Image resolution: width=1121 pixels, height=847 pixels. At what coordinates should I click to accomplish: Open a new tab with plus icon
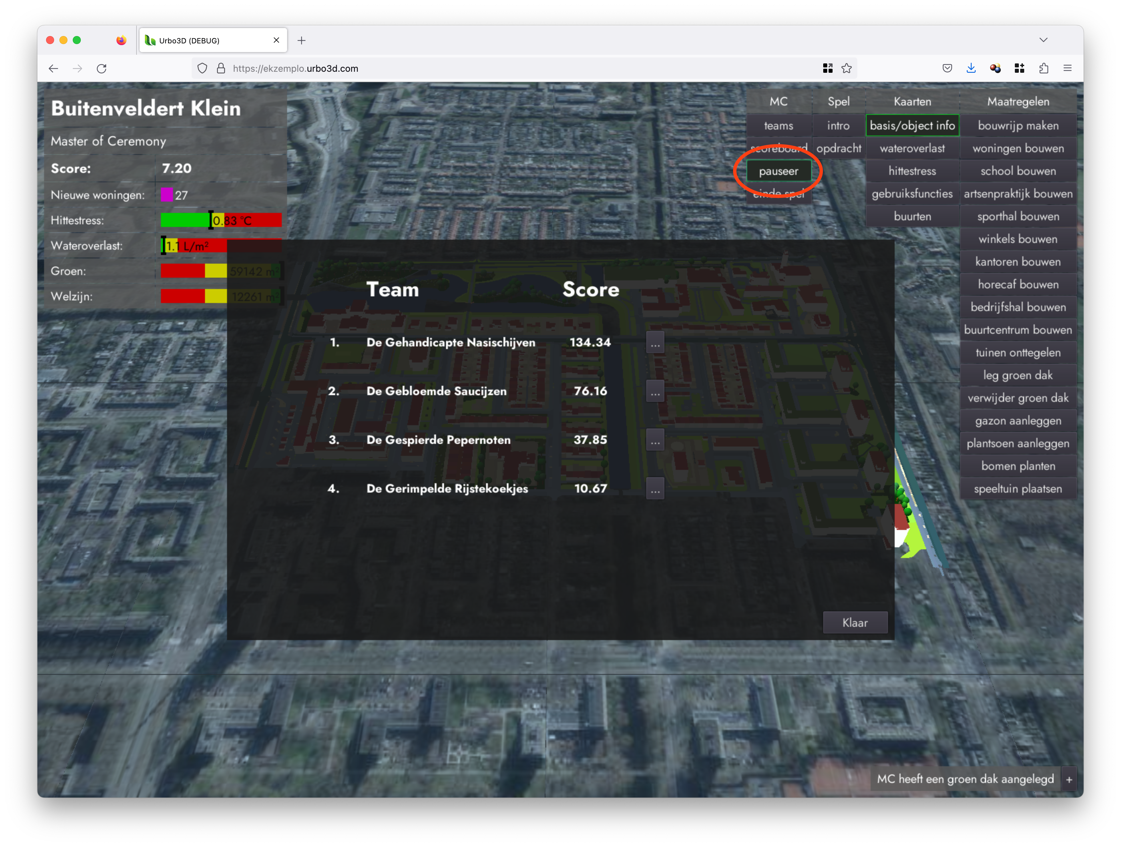click(301, 40)
